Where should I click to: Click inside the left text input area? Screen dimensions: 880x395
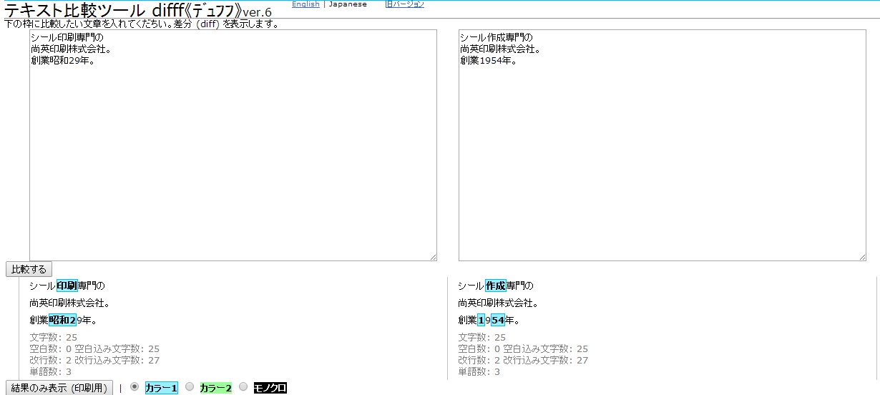click(x=233, y=145)
